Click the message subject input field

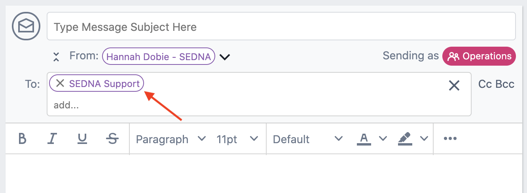tap(281, 26)
